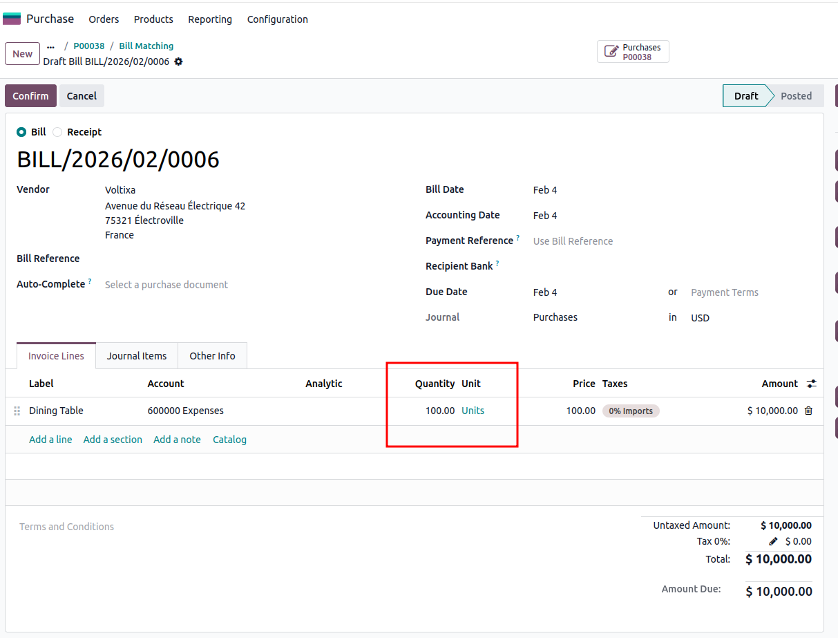This screenshot has height=638, width=838.
Task: Click the Purchase app logo icon
Action: tap(12, 19)
